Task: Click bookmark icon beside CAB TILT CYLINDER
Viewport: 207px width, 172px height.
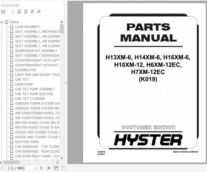Action: 12,99
